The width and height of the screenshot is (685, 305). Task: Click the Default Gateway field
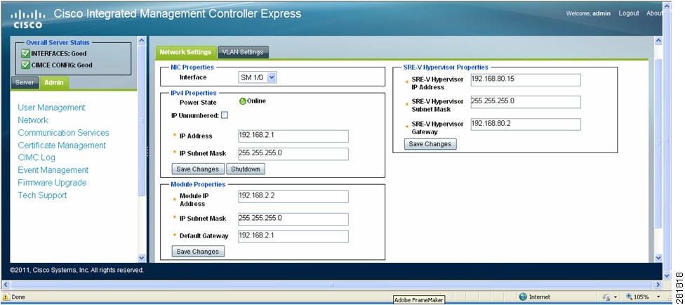click(293, 236)
